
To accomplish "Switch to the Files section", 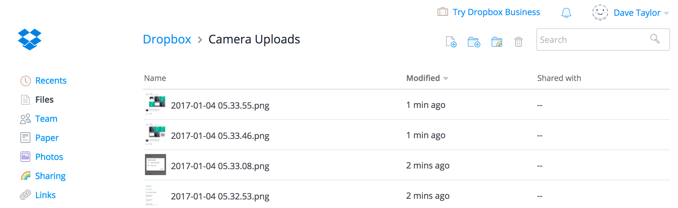I will point(44,99).
